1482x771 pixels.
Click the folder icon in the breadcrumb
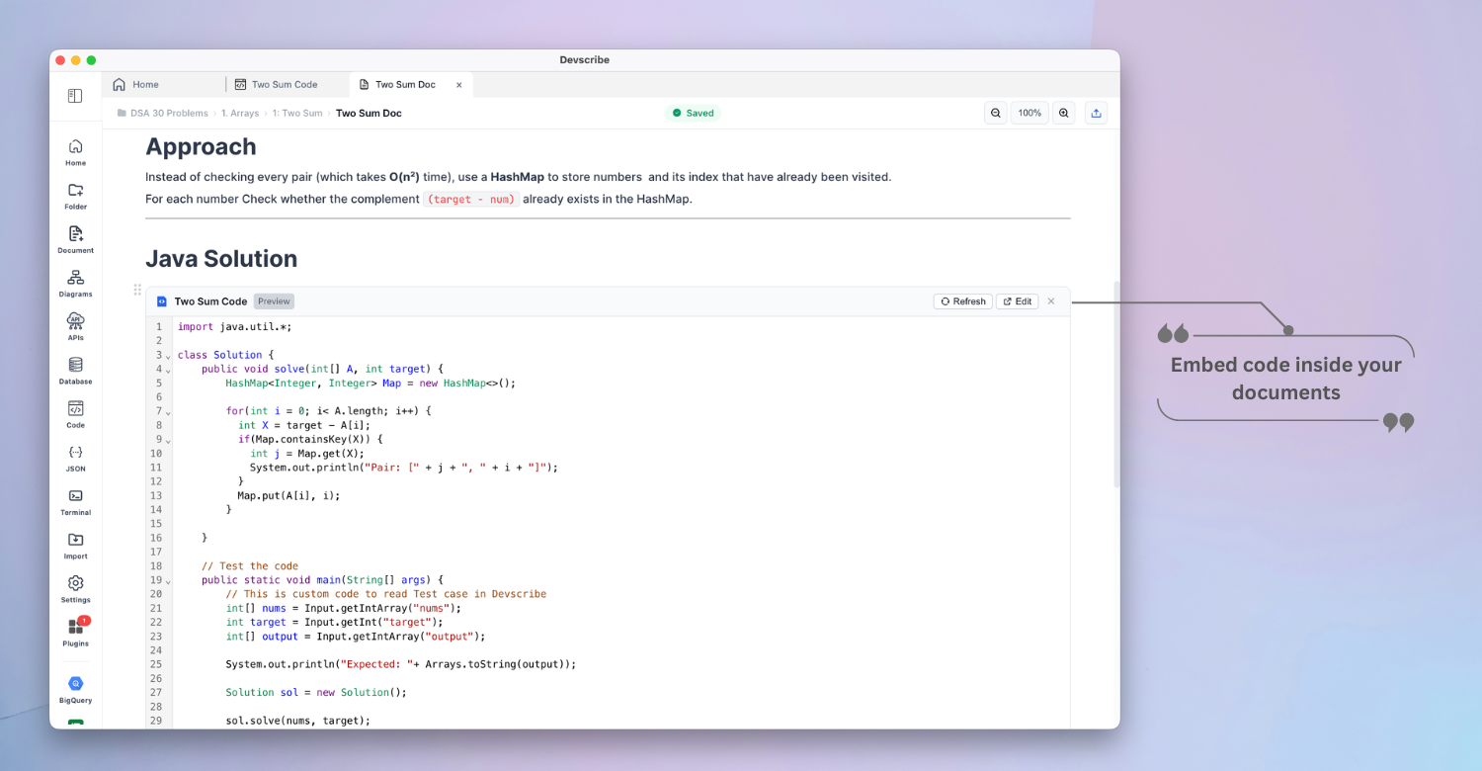click(122, 113)
